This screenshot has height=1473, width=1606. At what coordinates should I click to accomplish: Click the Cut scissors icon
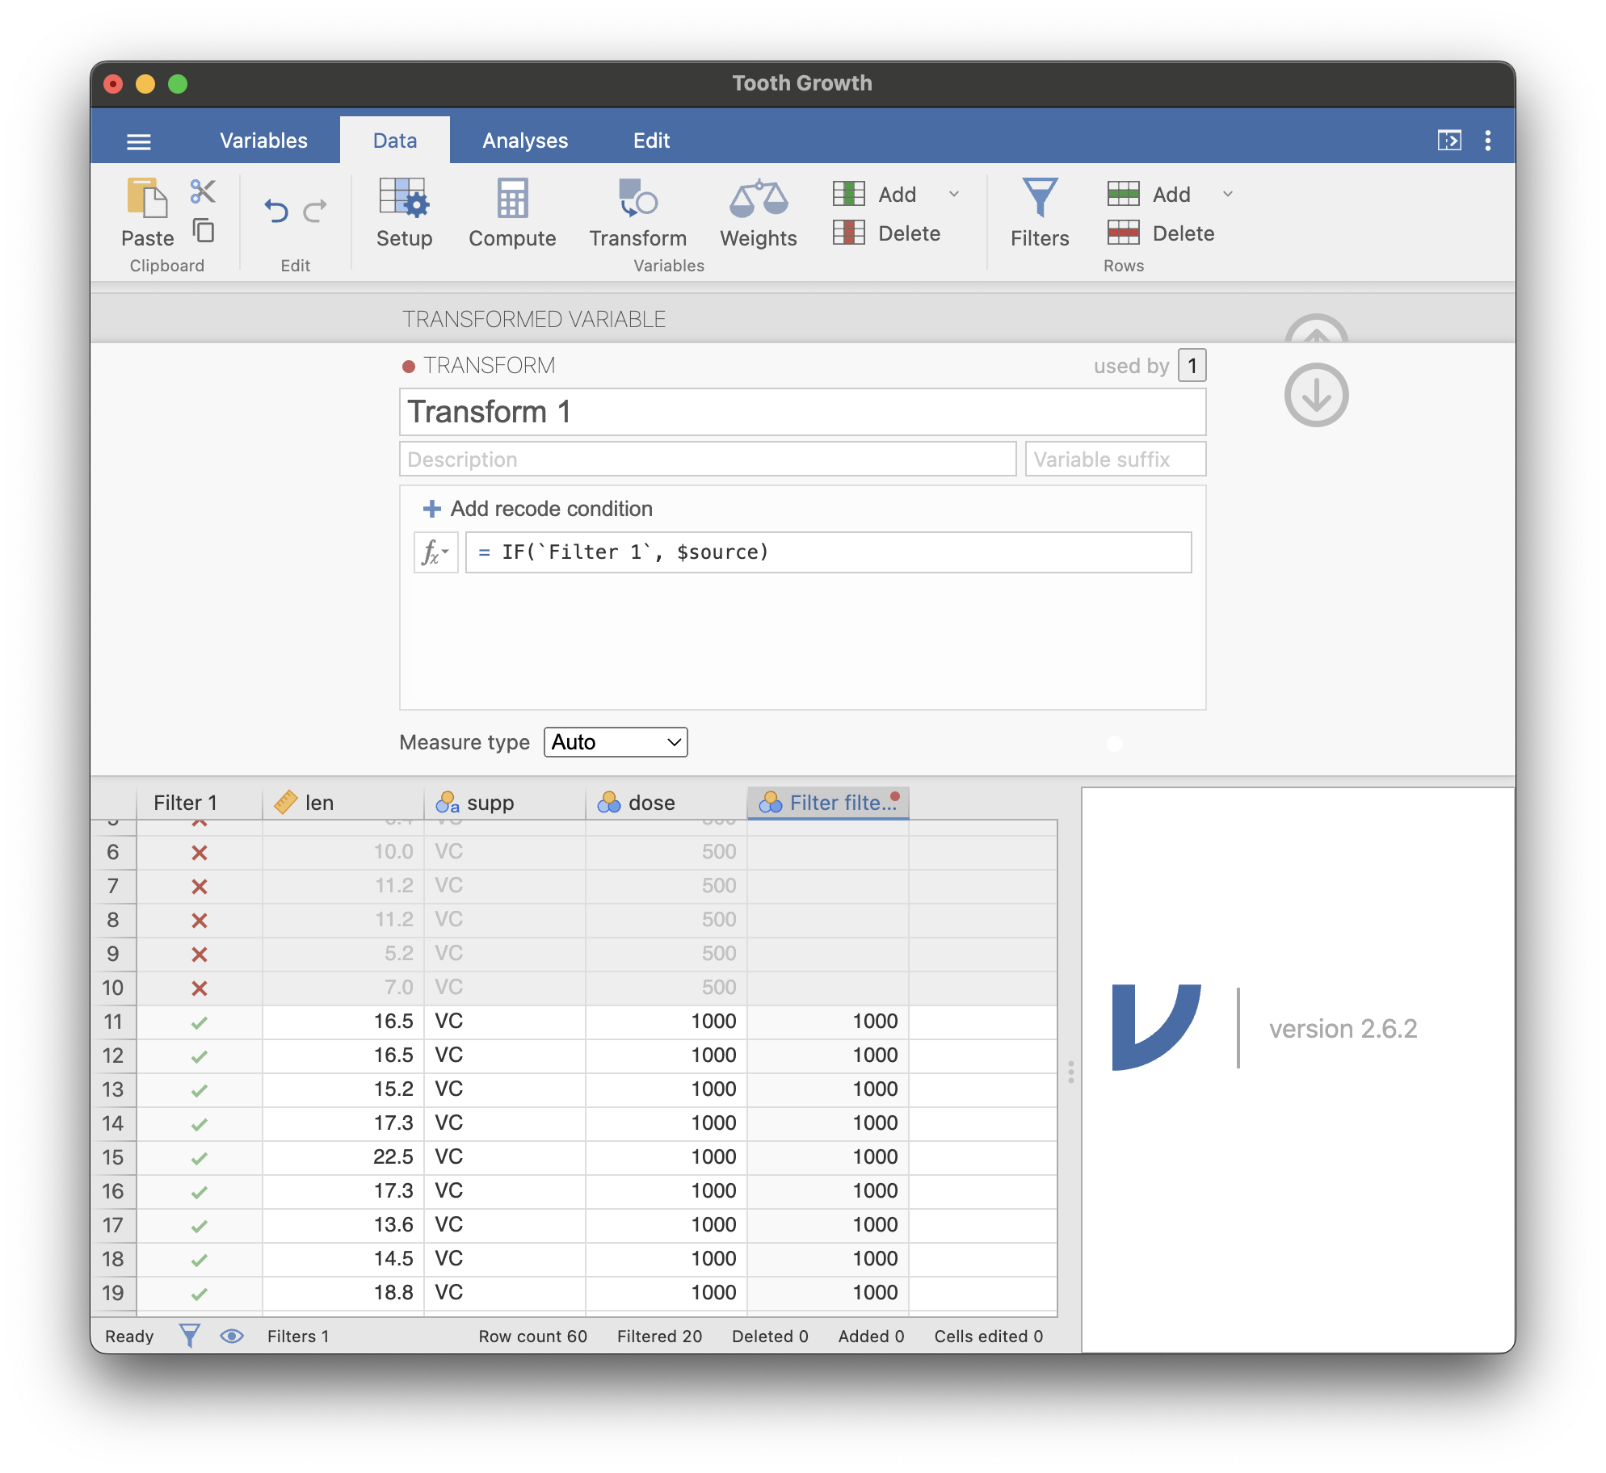click(203, 191)
